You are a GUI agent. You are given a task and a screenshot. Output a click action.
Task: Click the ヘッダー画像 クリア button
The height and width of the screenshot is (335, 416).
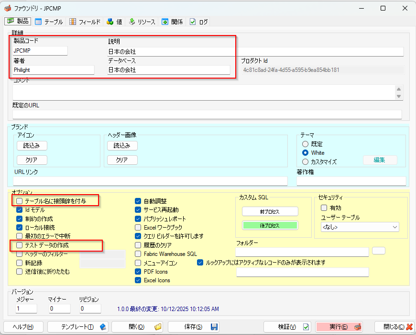pyautogui.click(x=122, y=160)
